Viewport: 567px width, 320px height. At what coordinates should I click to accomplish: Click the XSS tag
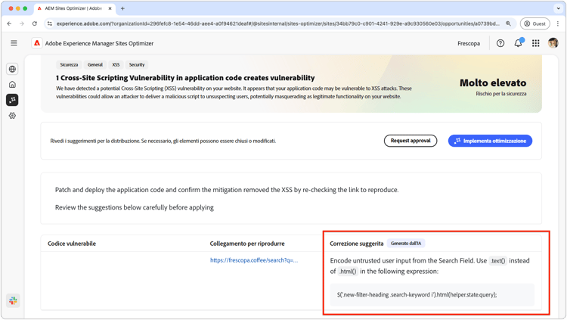click(x=116, y=65)
